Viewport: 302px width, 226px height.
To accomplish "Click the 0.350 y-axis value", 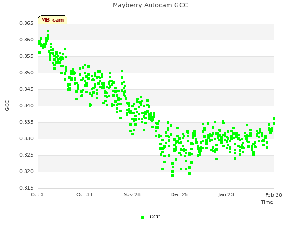I will (x=26, y=73).
